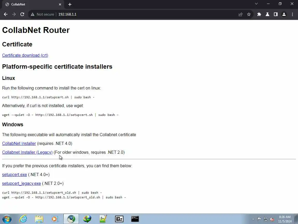298x224 pixels.
Task: Open the Notepad++ taskbar icon
Action: pyautogui.click(x=103, y=219)
